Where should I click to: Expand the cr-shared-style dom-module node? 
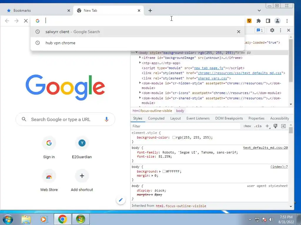(140, 98)
